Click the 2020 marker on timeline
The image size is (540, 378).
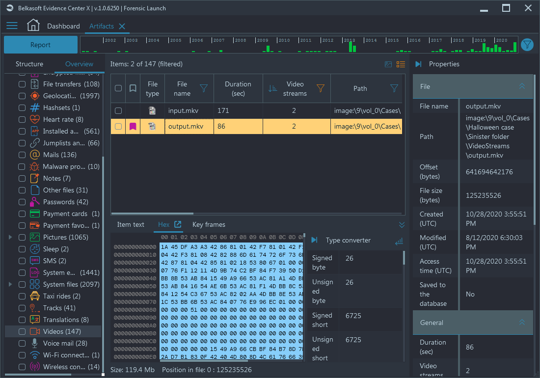pos(501,40)
